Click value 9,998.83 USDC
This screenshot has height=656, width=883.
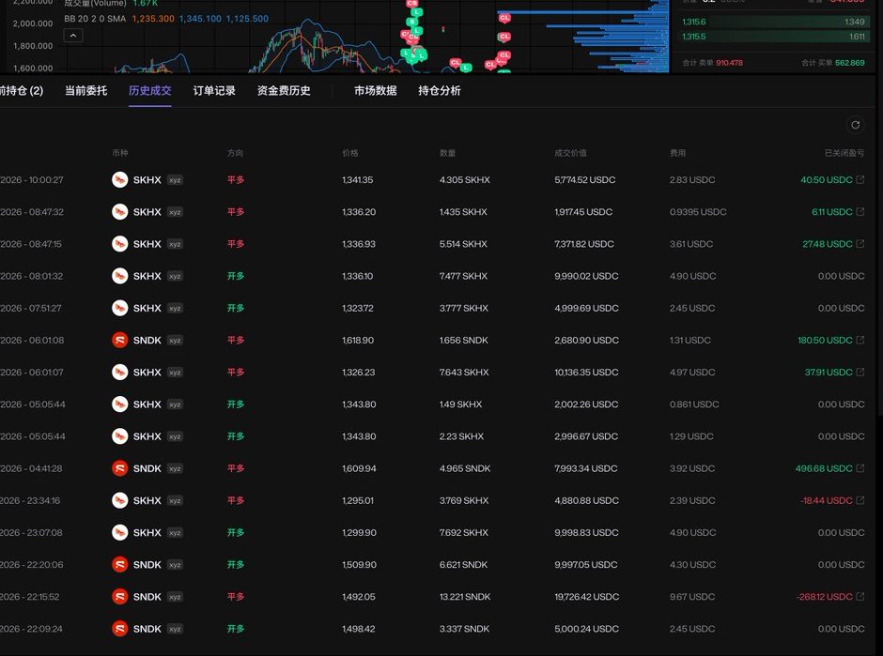[586, 533]
